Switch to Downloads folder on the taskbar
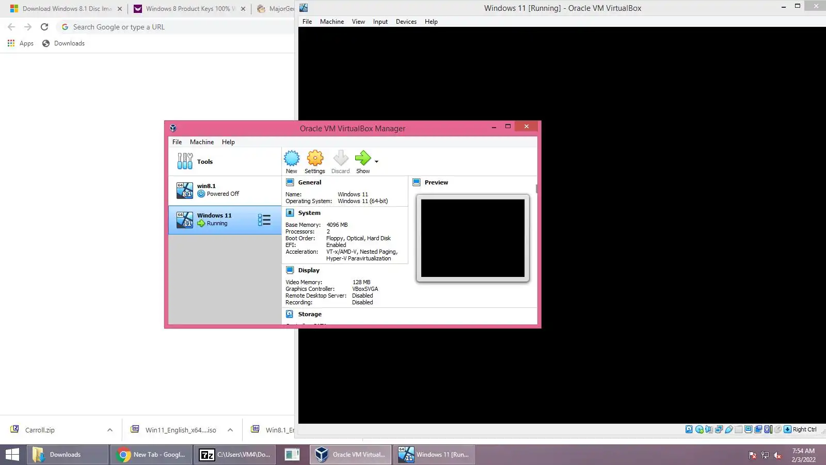This screenshot has height=465, width=826. 67,455
